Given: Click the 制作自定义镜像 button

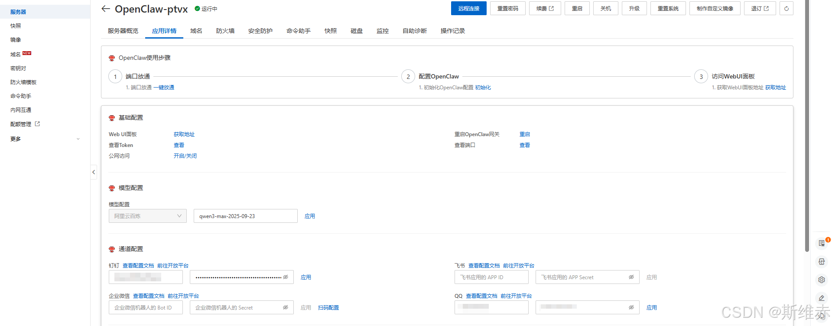Looking at the screenshot, I should [x=715, y=8].
